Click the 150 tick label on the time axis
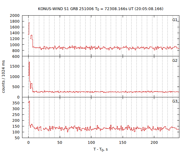The width and height of the screenshot is (184, 153). (x=123, y=143)
